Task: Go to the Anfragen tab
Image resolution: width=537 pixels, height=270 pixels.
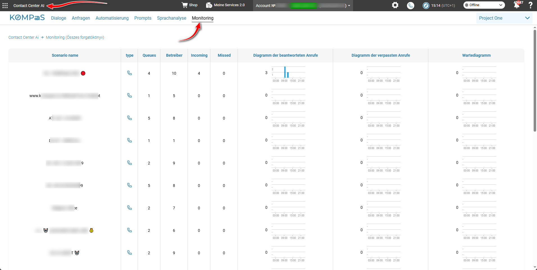Action: point(81,18)
